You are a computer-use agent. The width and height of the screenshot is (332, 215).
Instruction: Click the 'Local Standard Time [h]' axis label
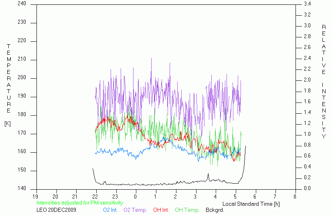251,204
